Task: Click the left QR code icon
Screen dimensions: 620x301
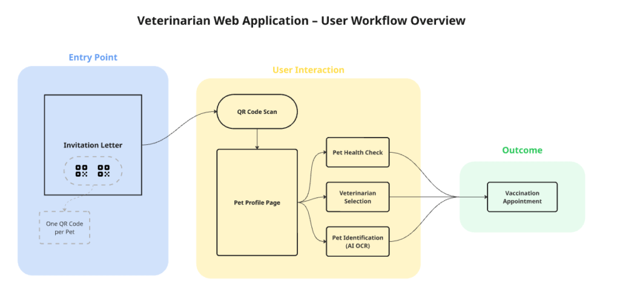Action: (81, 171)
